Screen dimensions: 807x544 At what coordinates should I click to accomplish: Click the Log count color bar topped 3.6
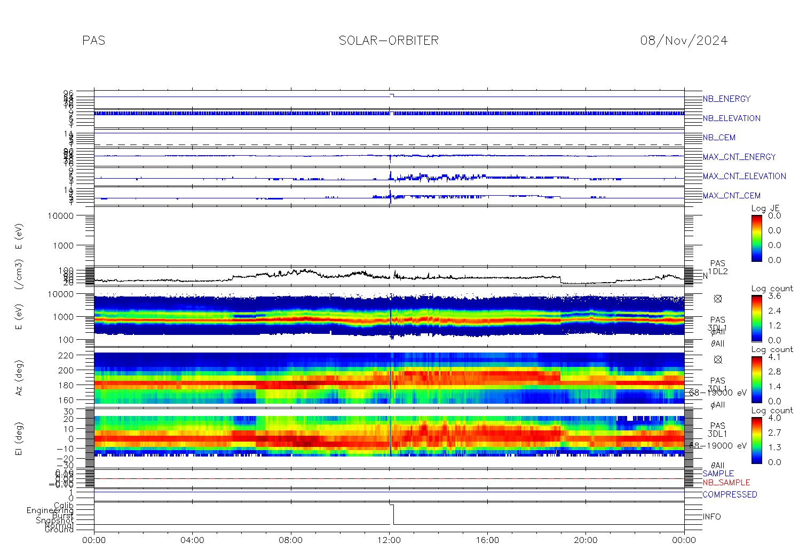point(756,318)
